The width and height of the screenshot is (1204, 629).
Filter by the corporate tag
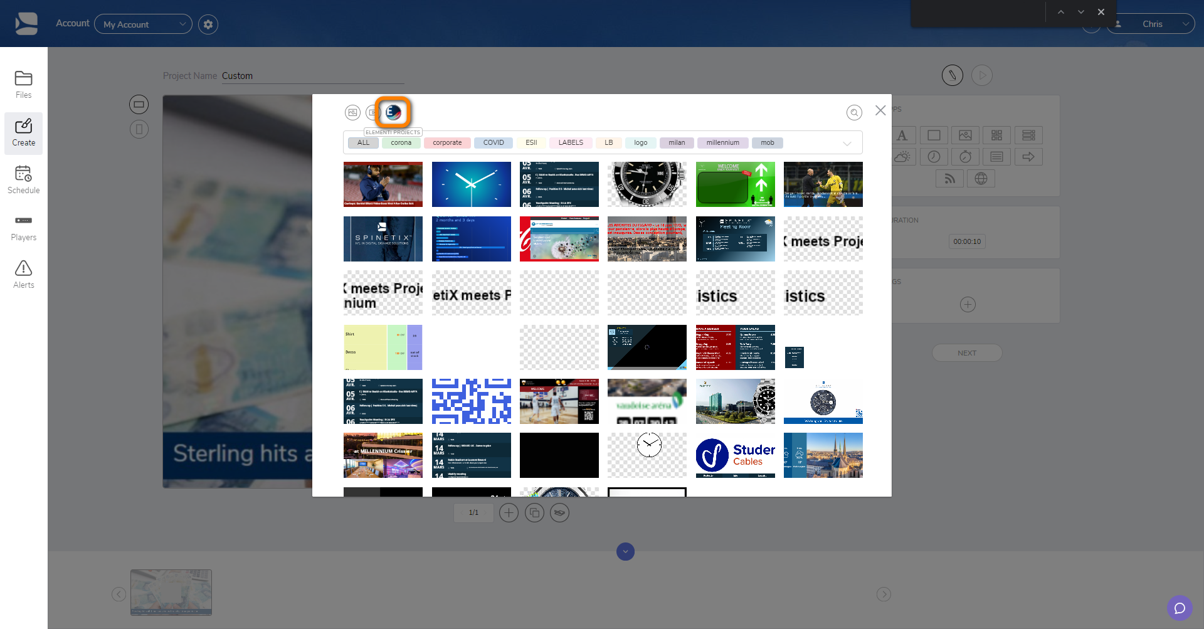pyautogui.click(x=447, y=143)
